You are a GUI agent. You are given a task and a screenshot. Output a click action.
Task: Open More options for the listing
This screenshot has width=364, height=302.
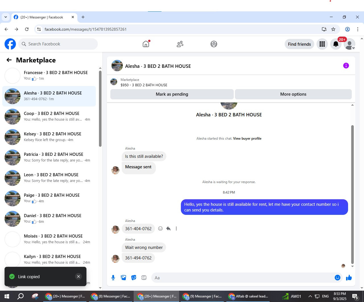293,94
